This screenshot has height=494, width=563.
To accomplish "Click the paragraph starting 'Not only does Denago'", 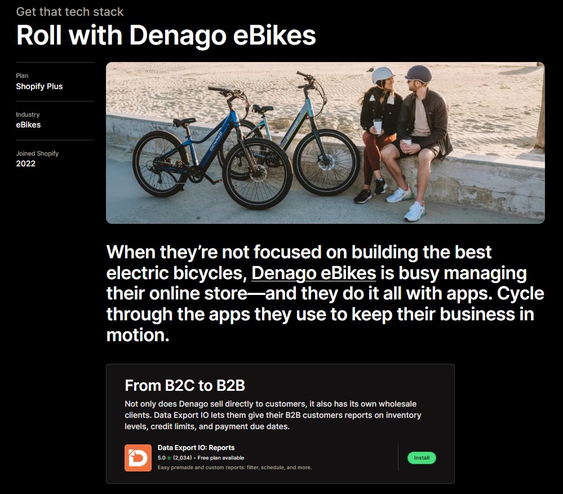I will pyautogui.click(x=273, y=415).
